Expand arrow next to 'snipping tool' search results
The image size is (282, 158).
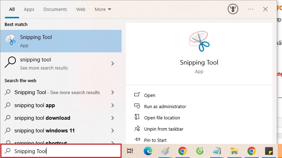[112, 64]
